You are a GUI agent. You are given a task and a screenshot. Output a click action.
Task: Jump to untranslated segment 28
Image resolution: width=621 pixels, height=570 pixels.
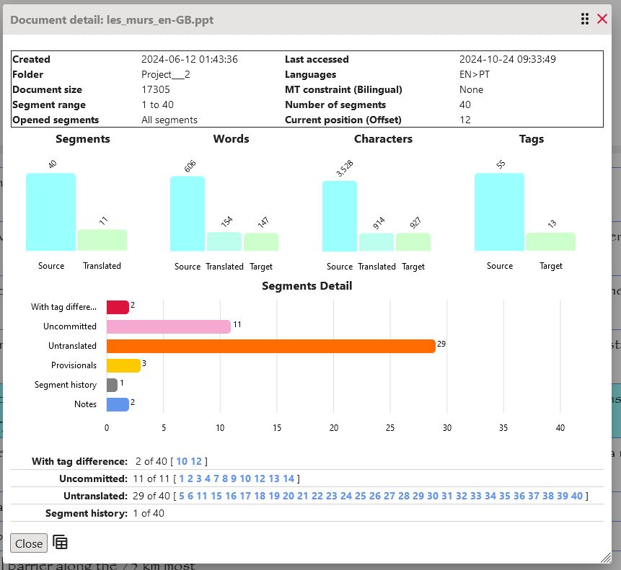tap(404, 496)
